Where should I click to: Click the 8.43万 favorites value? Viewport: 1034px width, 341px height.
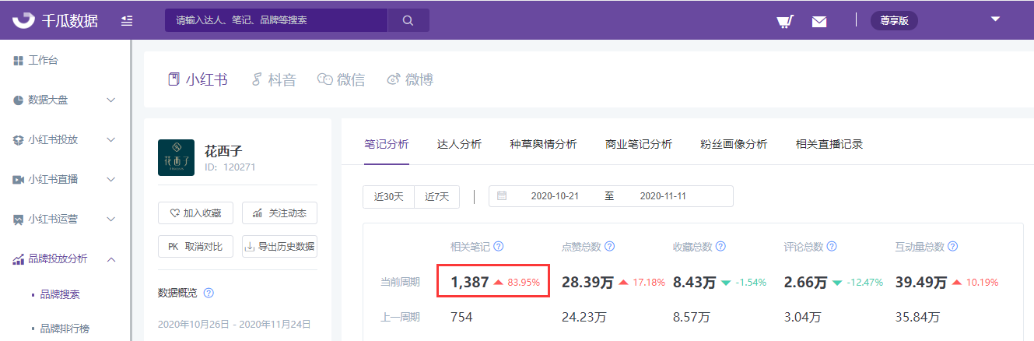(695, 282)
